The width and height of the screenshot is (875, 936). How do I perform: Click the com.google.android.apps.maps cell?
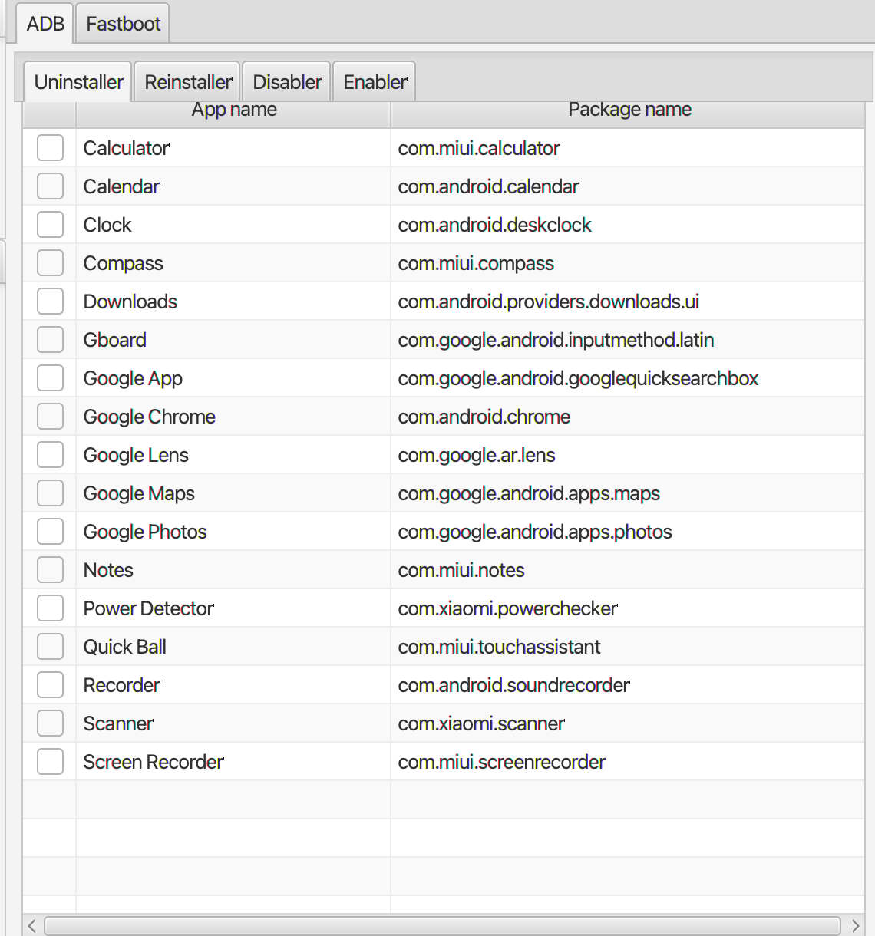(628, 493)
